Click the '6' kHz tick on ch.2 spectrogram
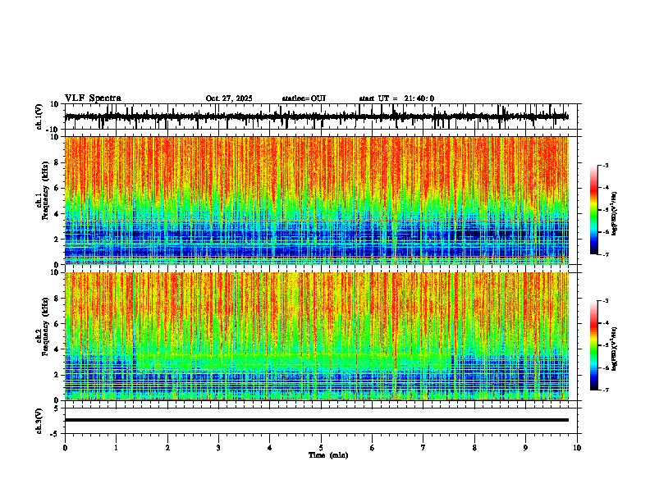Viewport: 650px width, 502px height. point(57,323)
